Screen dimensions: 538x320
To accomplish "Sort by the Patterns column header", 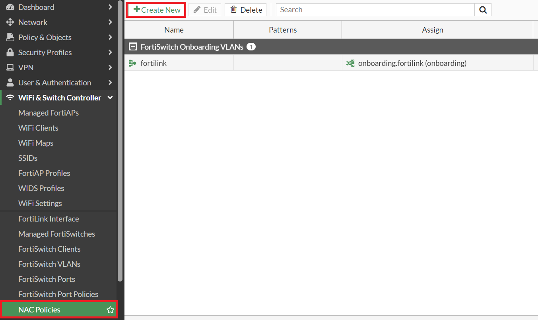I will (287, 30).
